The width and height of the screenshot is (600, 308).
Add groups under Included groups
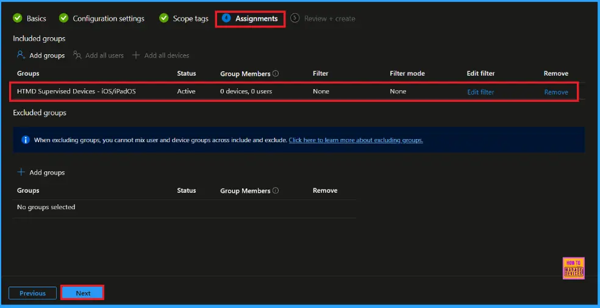46,56
